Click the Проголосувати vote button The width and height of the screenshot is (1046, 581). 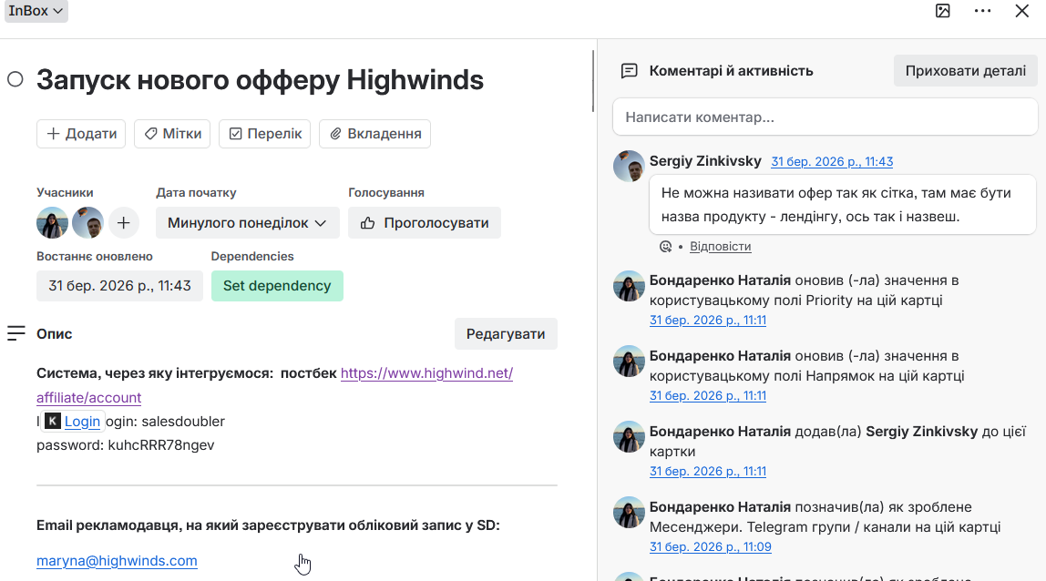(425, 223)
